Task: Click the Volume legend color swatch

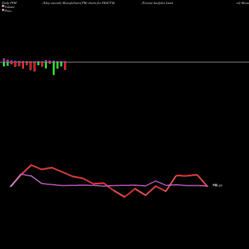Action: pyautogui.click(x=3, y=6)
